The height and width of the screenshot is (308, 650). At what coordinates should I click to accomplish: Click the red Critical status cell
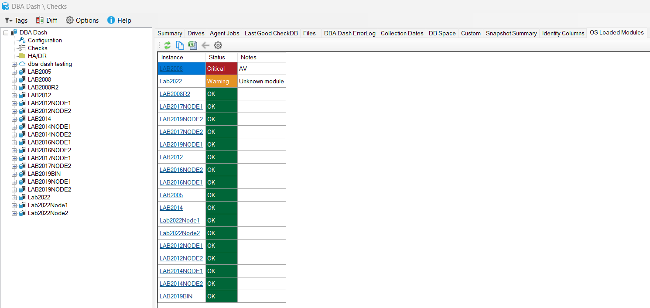[x=221, y=69]
